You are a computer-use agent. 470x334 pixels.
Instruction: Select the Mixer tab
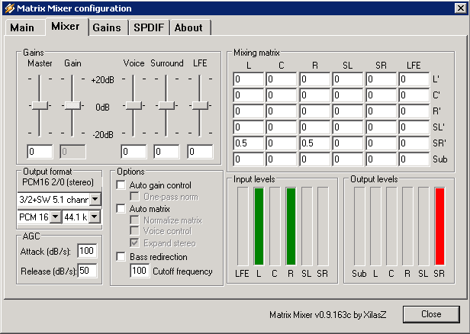(x=66, y=27)
